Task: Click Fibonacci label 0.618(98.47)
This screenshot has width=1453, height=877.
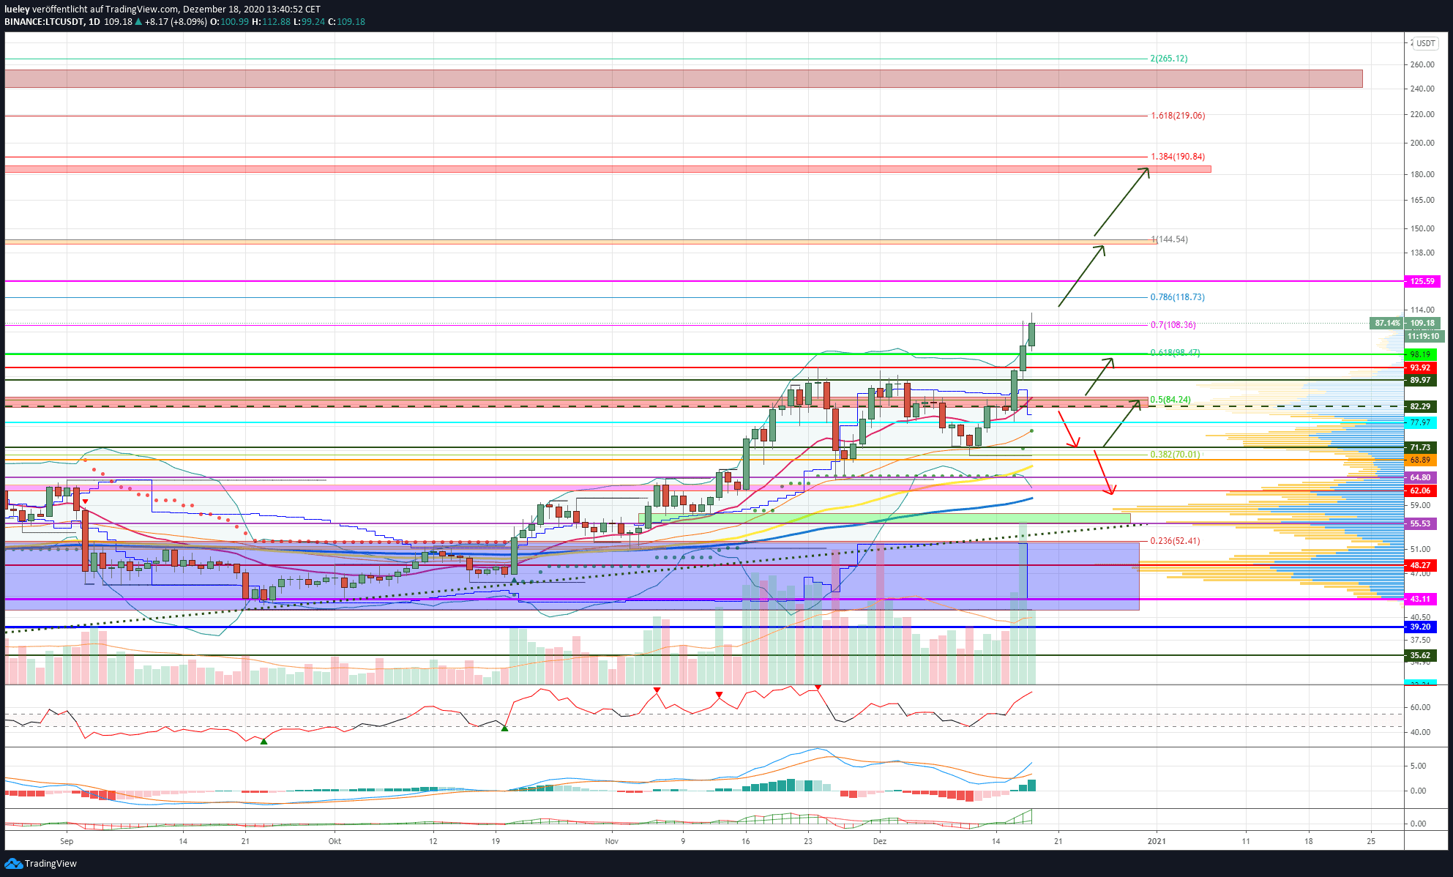Action: (x=1174, y=353)
